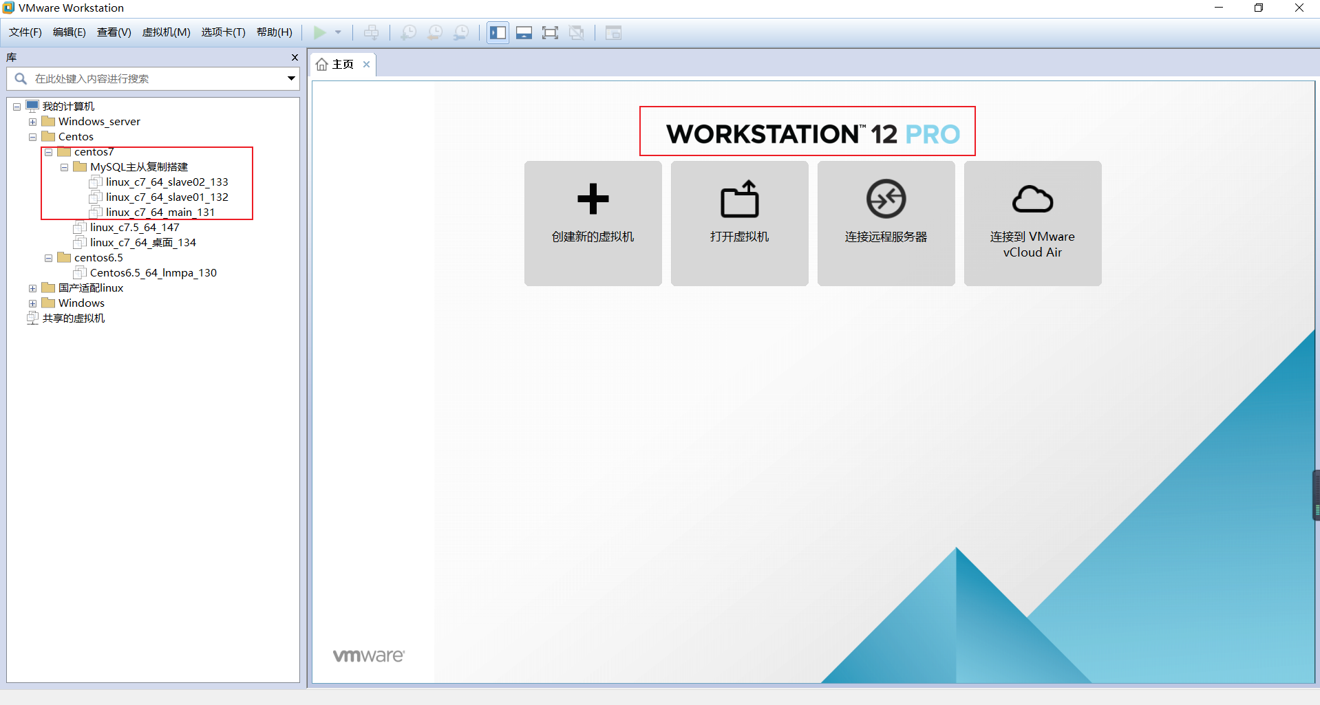This screenshot has width=1320, height=705.
Task: Click the 共享的虚拟机 shared icon
Action: 32,318
